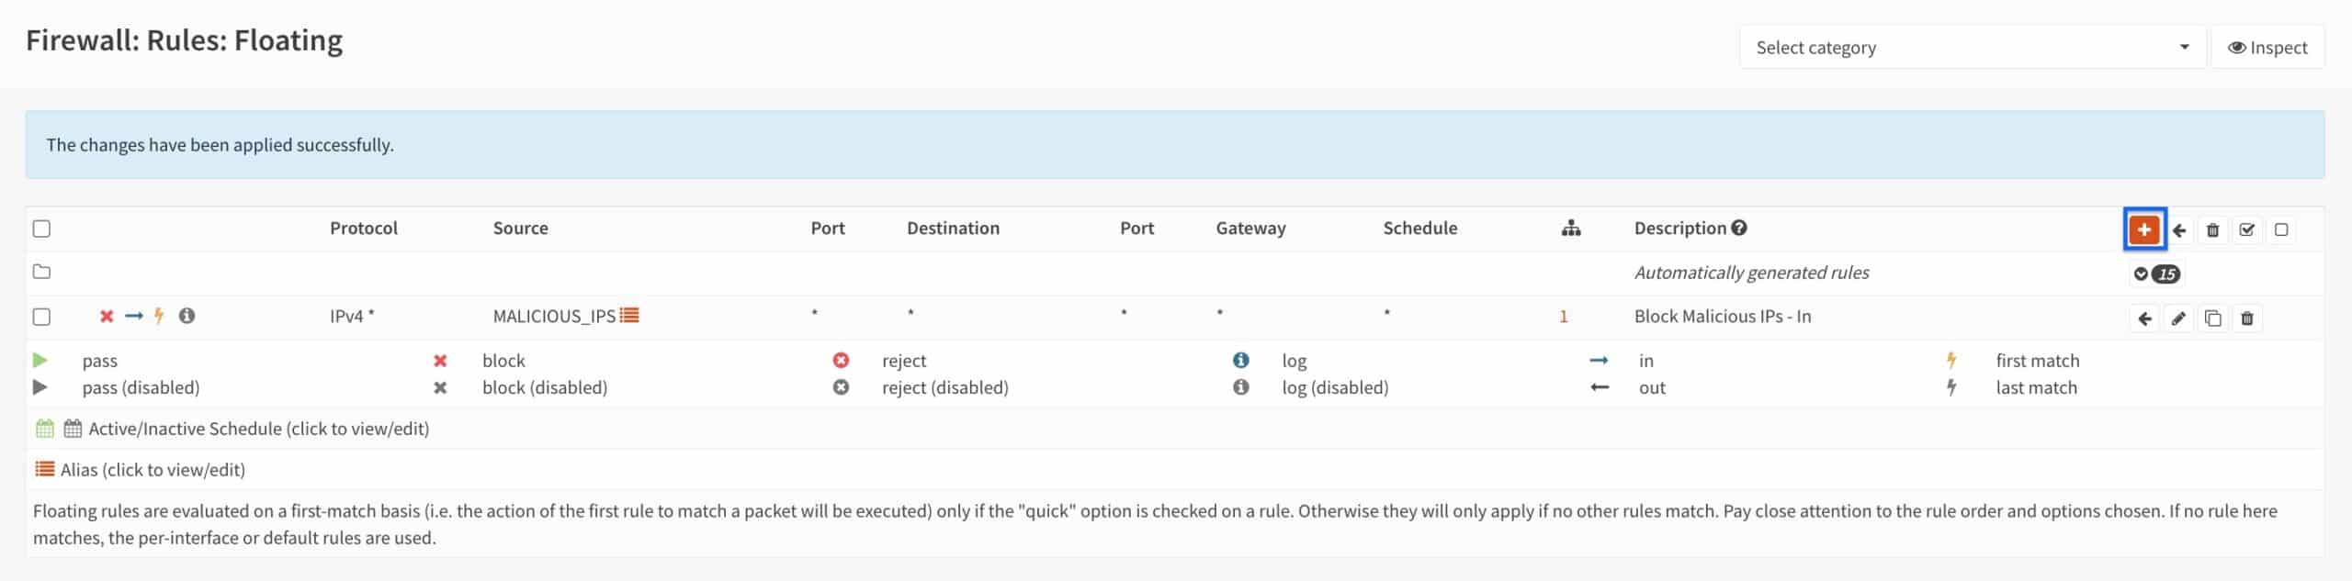Move selected rules to end using header arrow
This screenshot has height=581, width=2352.
click(x=2178, y=229)
